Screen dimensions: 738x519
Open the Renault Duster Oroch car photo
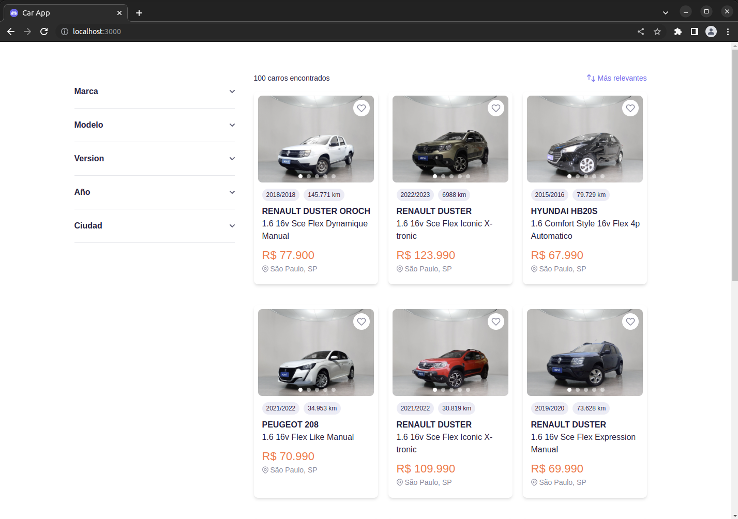316,139
